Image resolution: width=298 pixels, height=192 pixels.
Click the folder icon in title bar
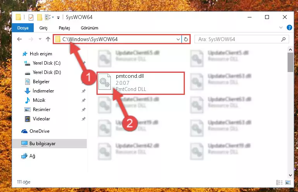[x=19, y=17]
